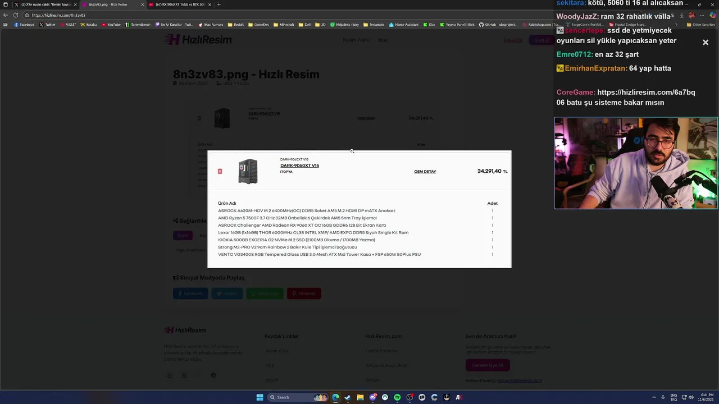
Task: Open the Kick bookmark
Action: click(429, 25)
